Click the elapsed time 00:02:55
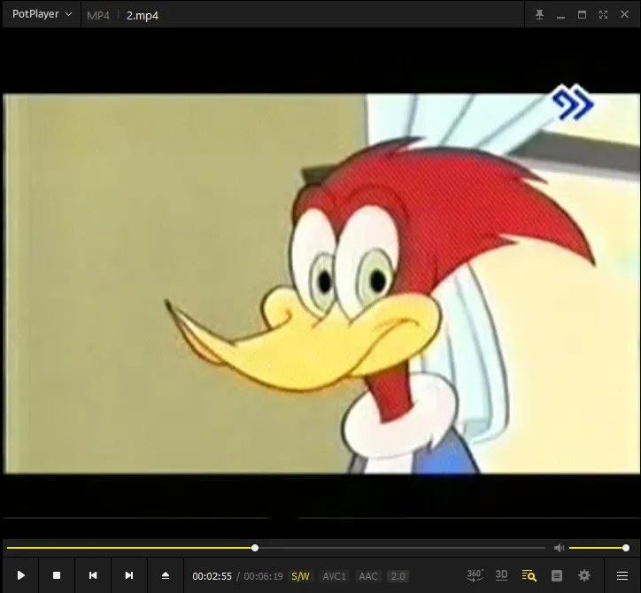641x593 pixels. (212, 576)
